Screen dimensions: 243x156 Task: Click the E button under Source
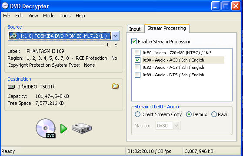[116, 45]
